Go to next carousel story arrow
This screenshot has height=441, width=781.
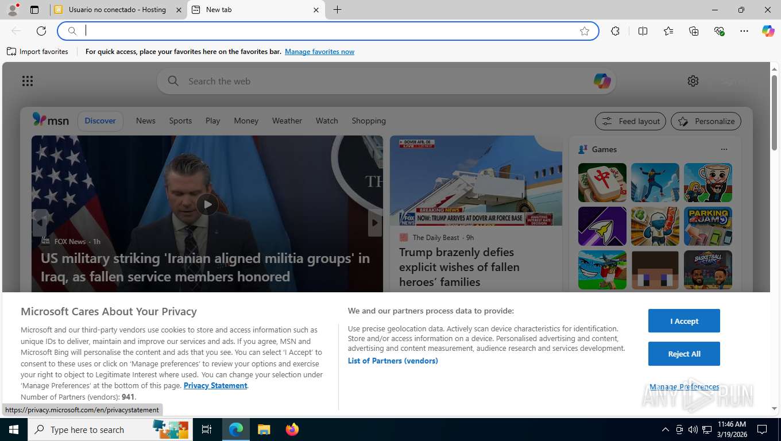tap(375, 223)
